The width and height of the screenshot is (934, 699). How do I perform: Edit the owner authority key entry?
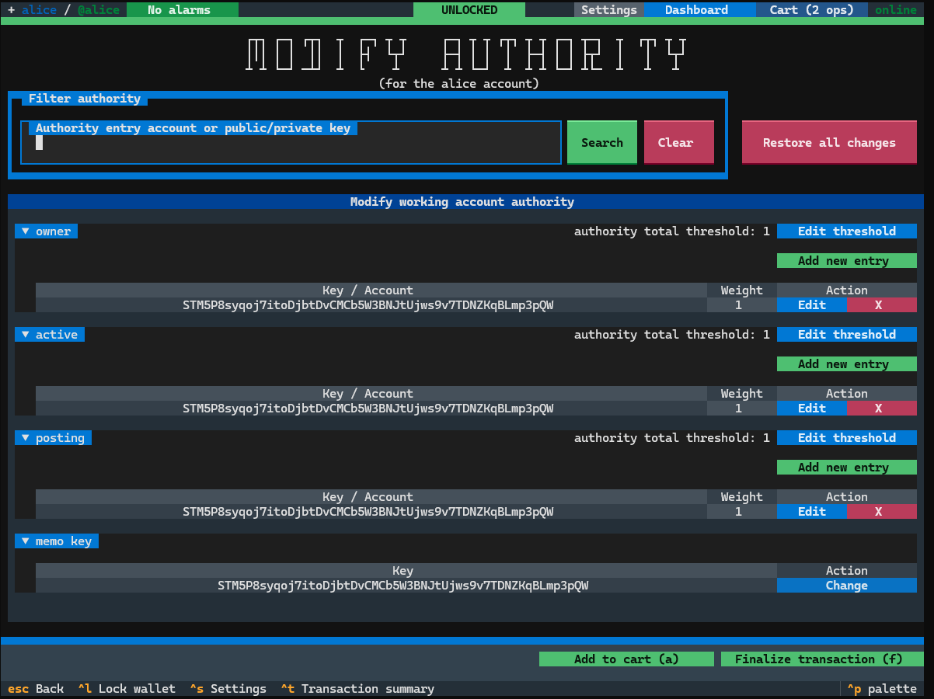[x=812, y=305]
